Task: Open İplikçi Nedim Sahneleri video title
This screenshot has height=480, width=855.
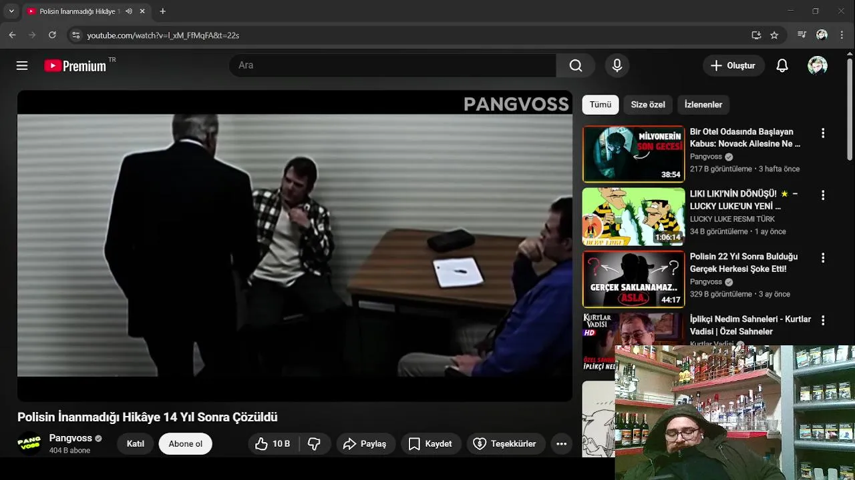Action: pos(750,325)
